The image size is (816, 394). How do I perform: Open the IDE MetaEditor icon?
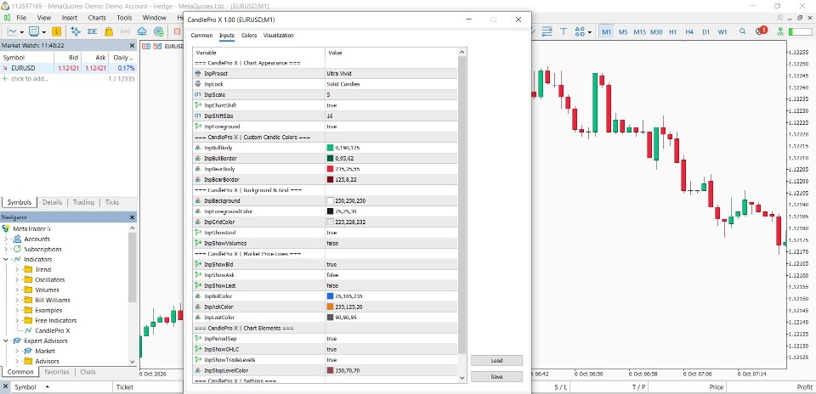[92, 31]
